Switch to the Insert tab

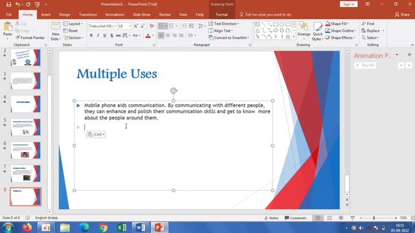[46, 14]
